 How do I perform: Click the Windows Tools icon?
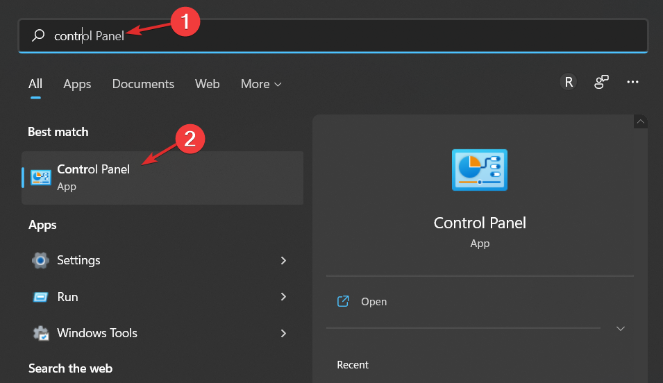(x=41, y=333)
